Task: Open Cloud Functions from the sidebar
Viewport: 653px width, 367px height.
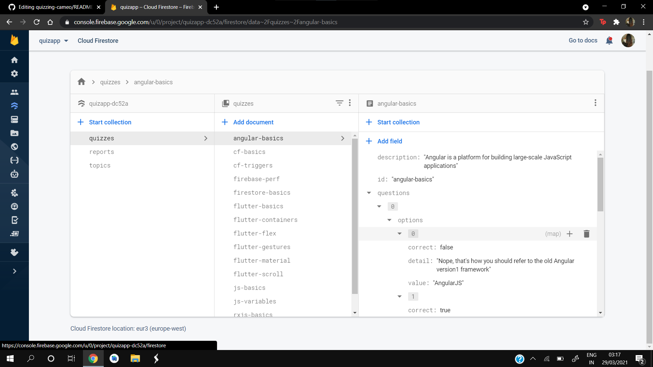Action: click(x=15, y=160)
